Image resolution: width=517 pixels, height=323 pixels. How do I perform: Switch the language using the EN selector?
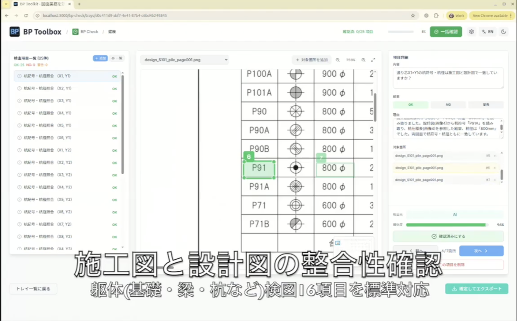488,32
